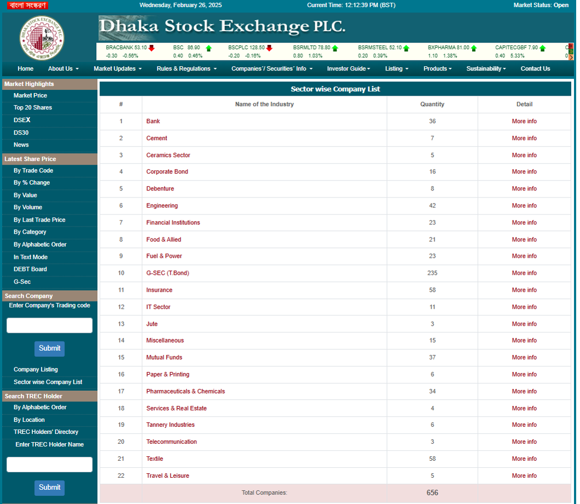This screenshot has width=580, height=504.
Task: Focus the company trading code input
Action: (50, 326)
